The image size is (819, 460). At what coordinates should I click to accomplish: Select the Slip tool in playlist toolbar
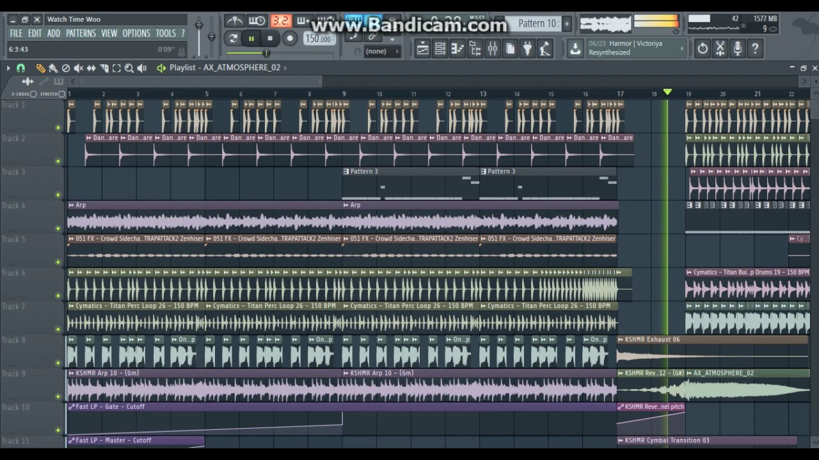click(x=91, y=68)
